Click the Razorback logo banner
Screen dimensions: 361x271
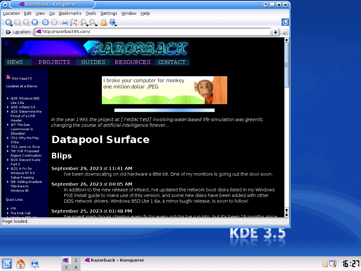tap(97, 50)
